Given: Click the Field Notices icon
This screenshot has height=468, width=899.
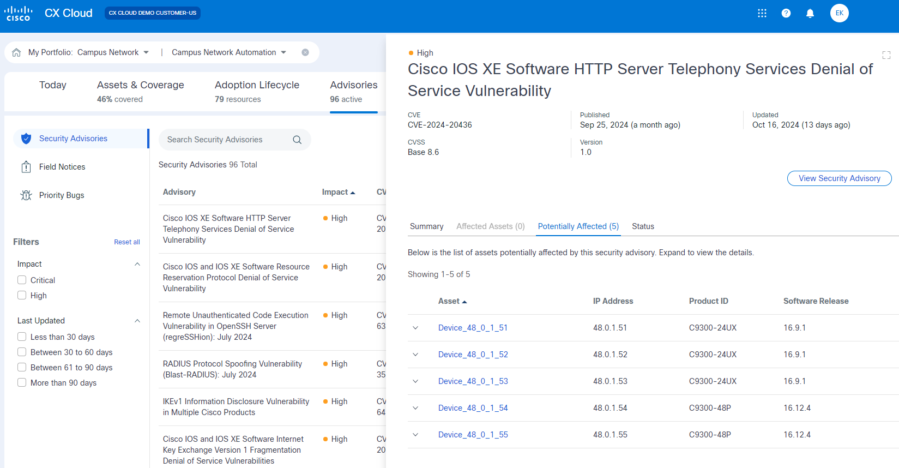Looking at the screenshot, I should click(26, 167).
